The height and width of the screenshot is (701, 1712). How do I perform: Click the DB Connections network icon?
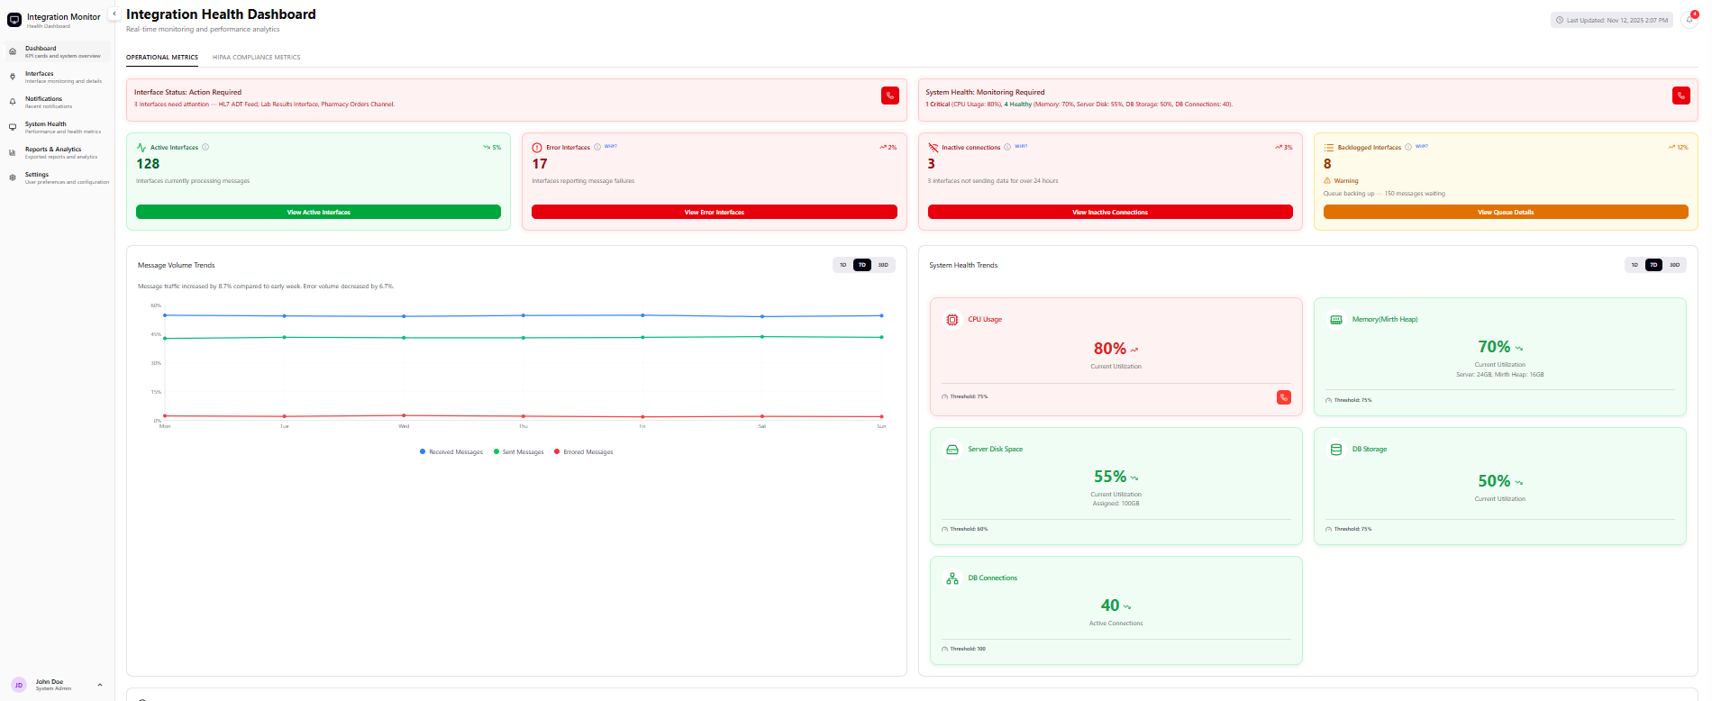point(952,578)
